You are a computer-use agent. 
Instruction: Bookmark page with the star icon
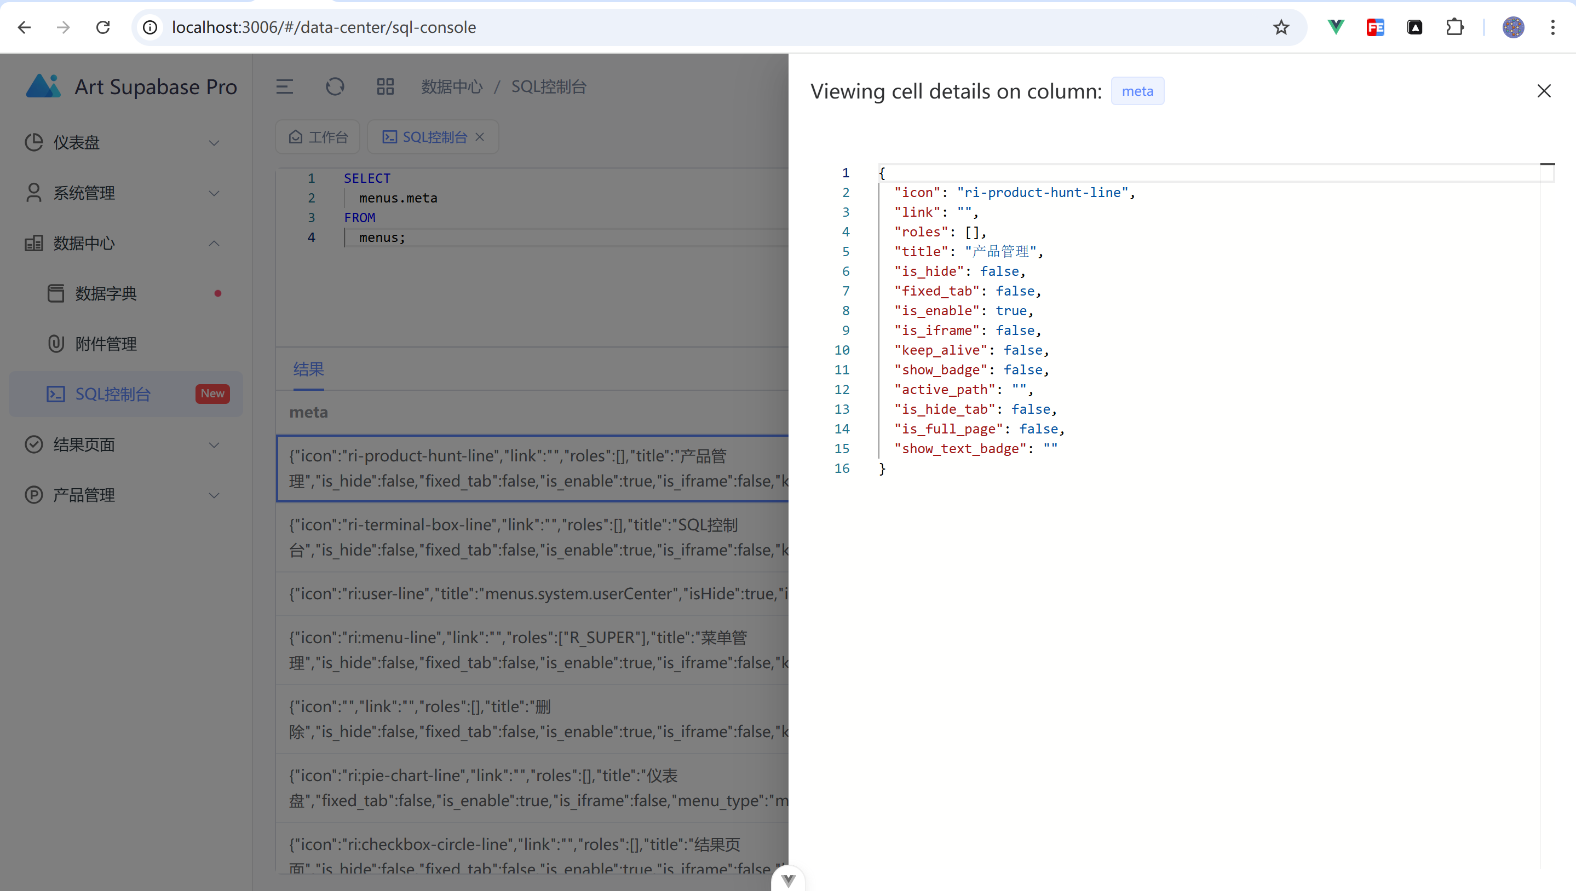(x=1281, y=27)
